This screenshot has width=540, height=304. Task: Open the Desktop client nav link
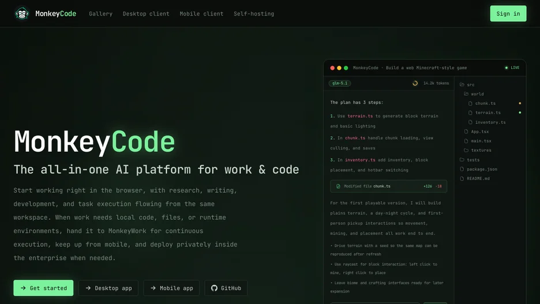pyautogui.click(x=146, y=14)
